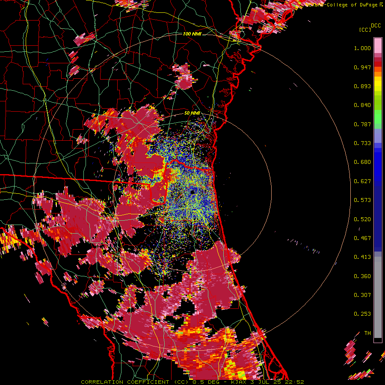Click the 0.573 legend value

pyautogui.click(x=362, y=200)
